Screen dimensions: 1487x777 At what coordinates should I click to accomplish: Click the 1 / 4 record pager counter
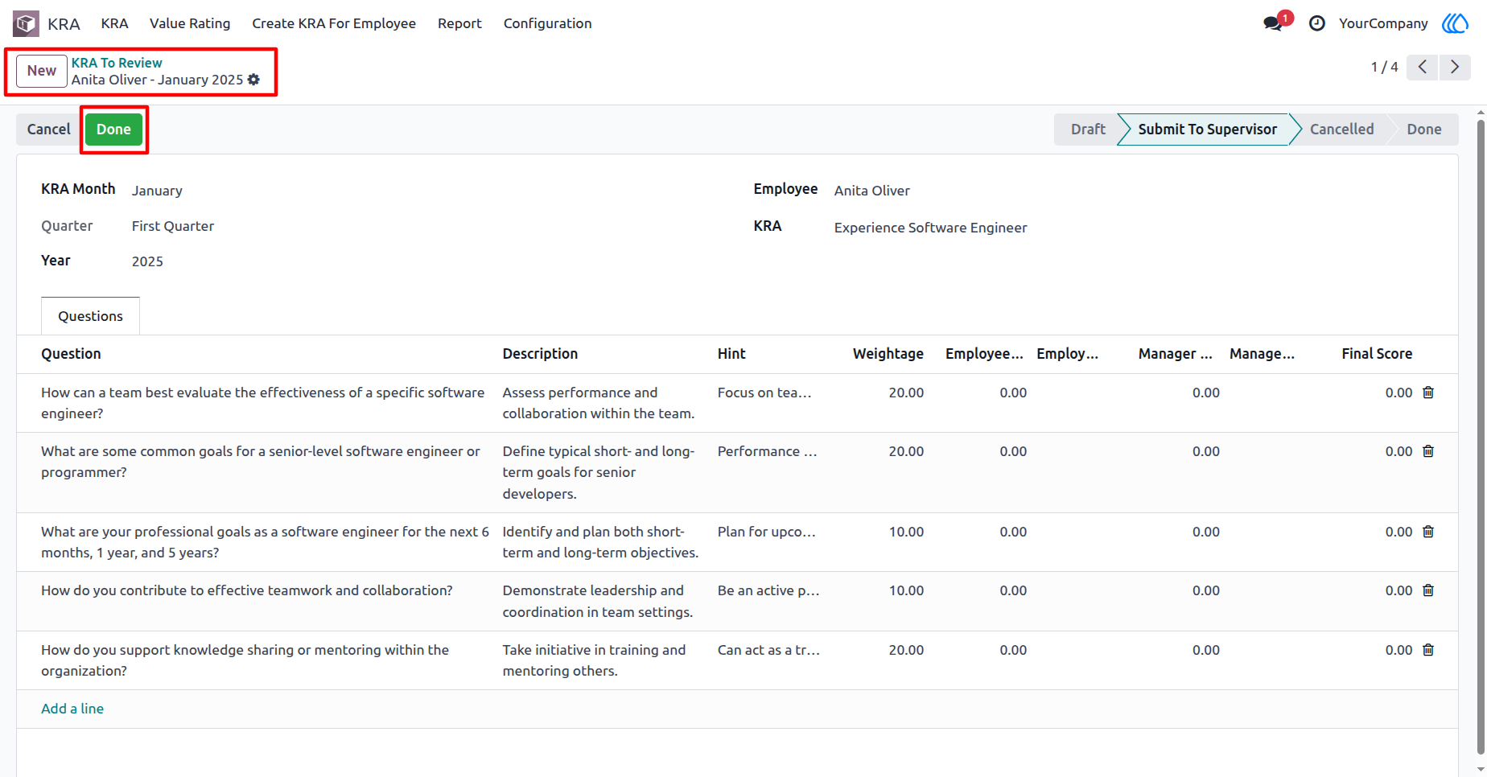coord(1384,67)
